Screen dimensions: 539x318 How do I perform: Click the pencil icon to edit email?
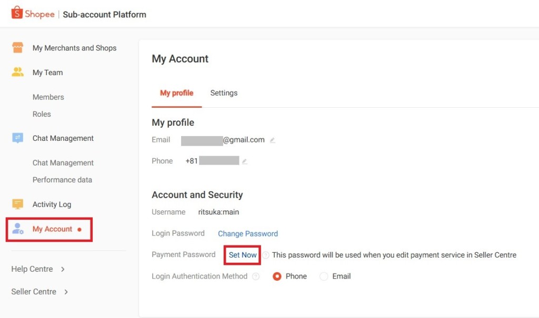pos(272,140)
